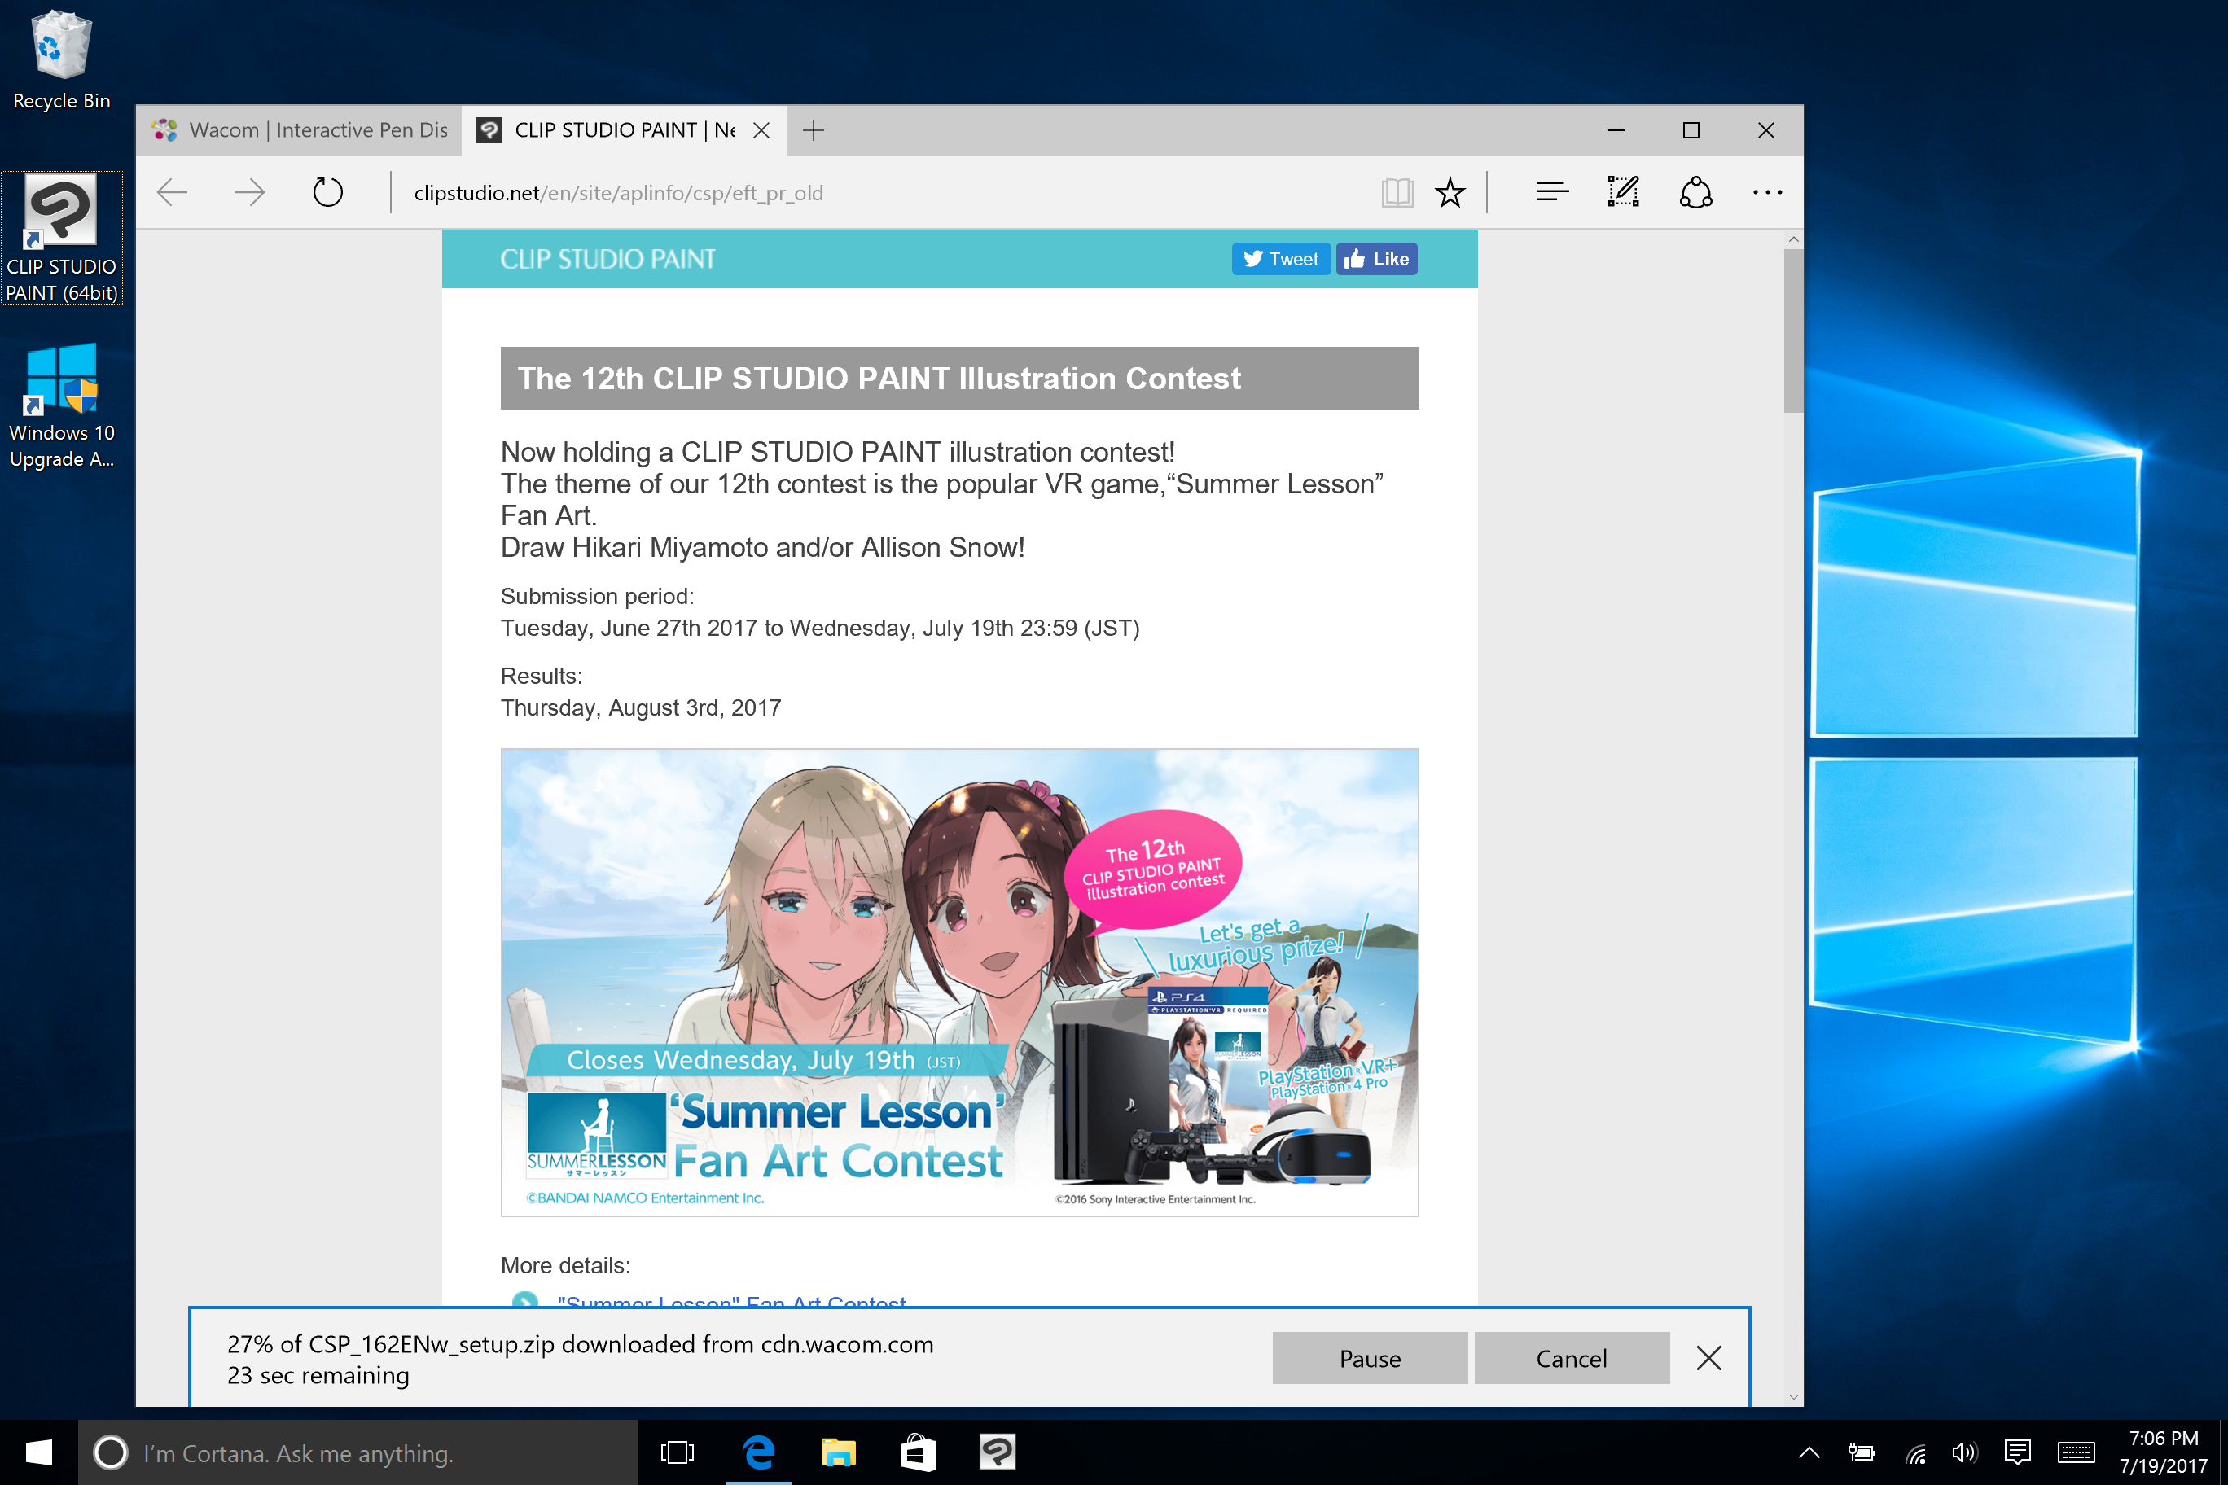
Task: Open Windows Store taskbar icon
Action: [917, 1452]
